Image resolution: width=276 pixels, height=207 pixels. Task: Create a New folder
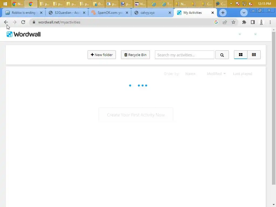click(x=102, y=55)
